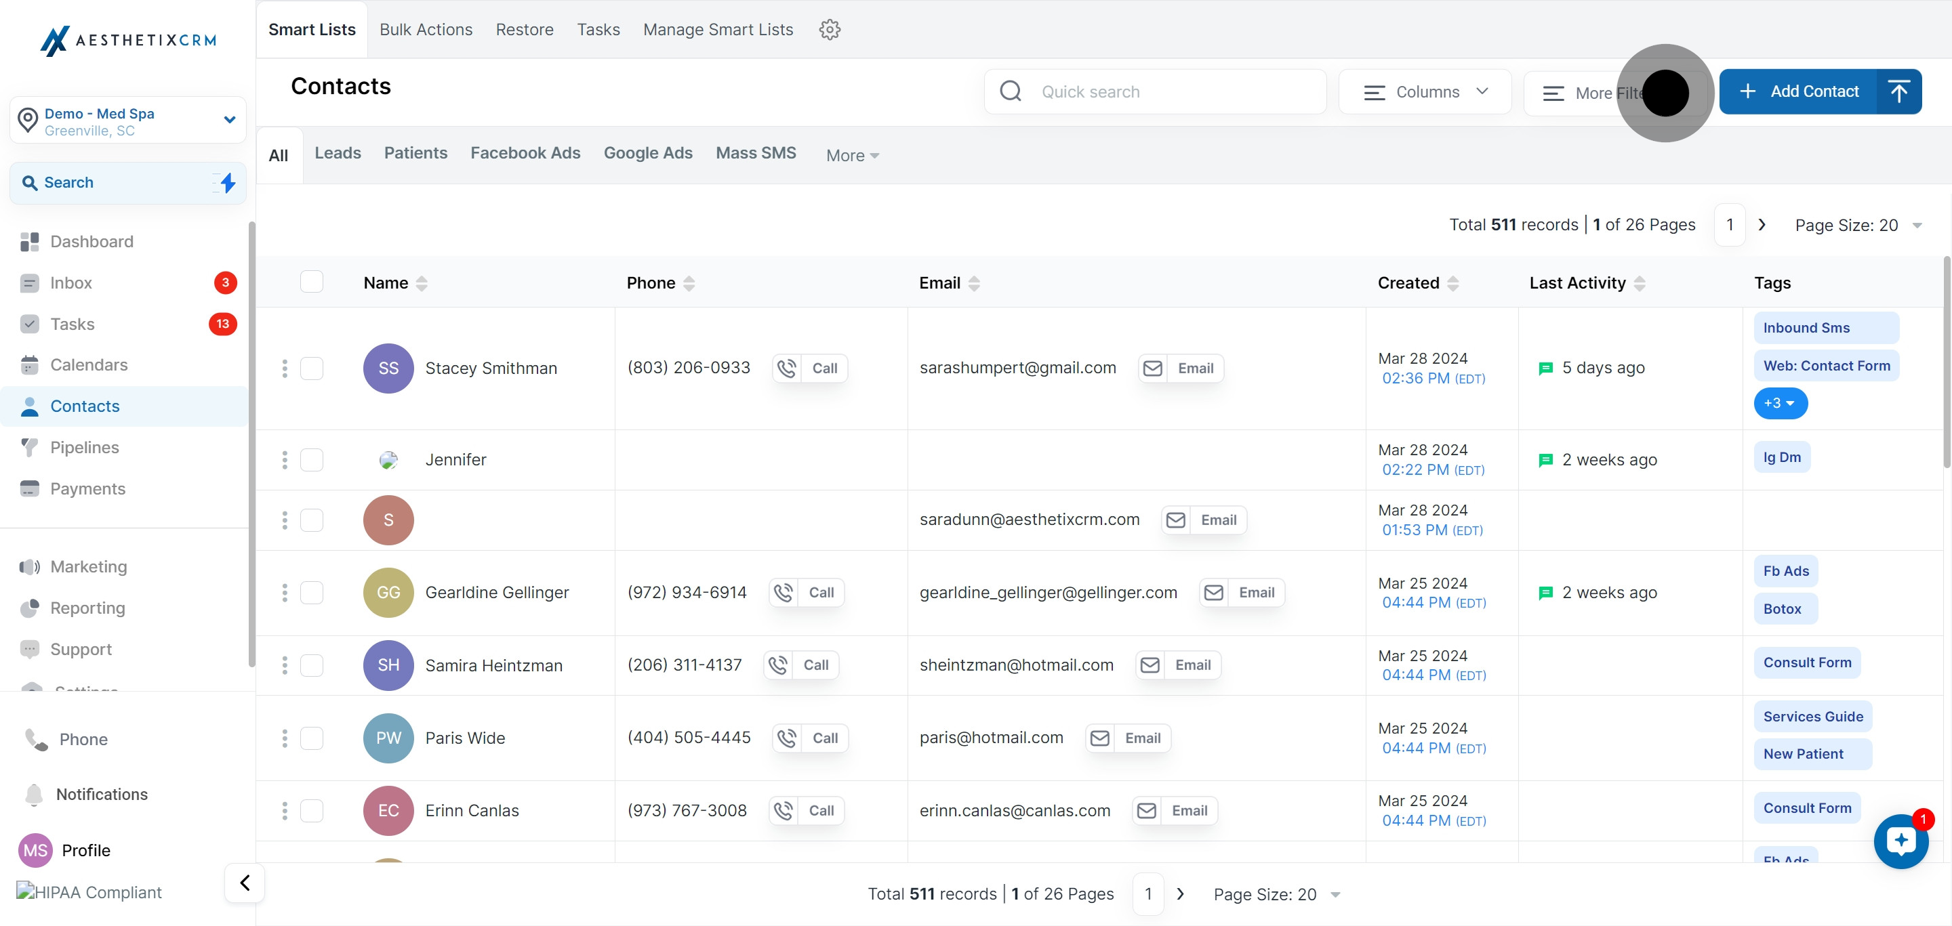Open three-dot menu for Gearldine Gellinger
The height and width of the screenshot is (926, 1952).
tap(285, 593)
